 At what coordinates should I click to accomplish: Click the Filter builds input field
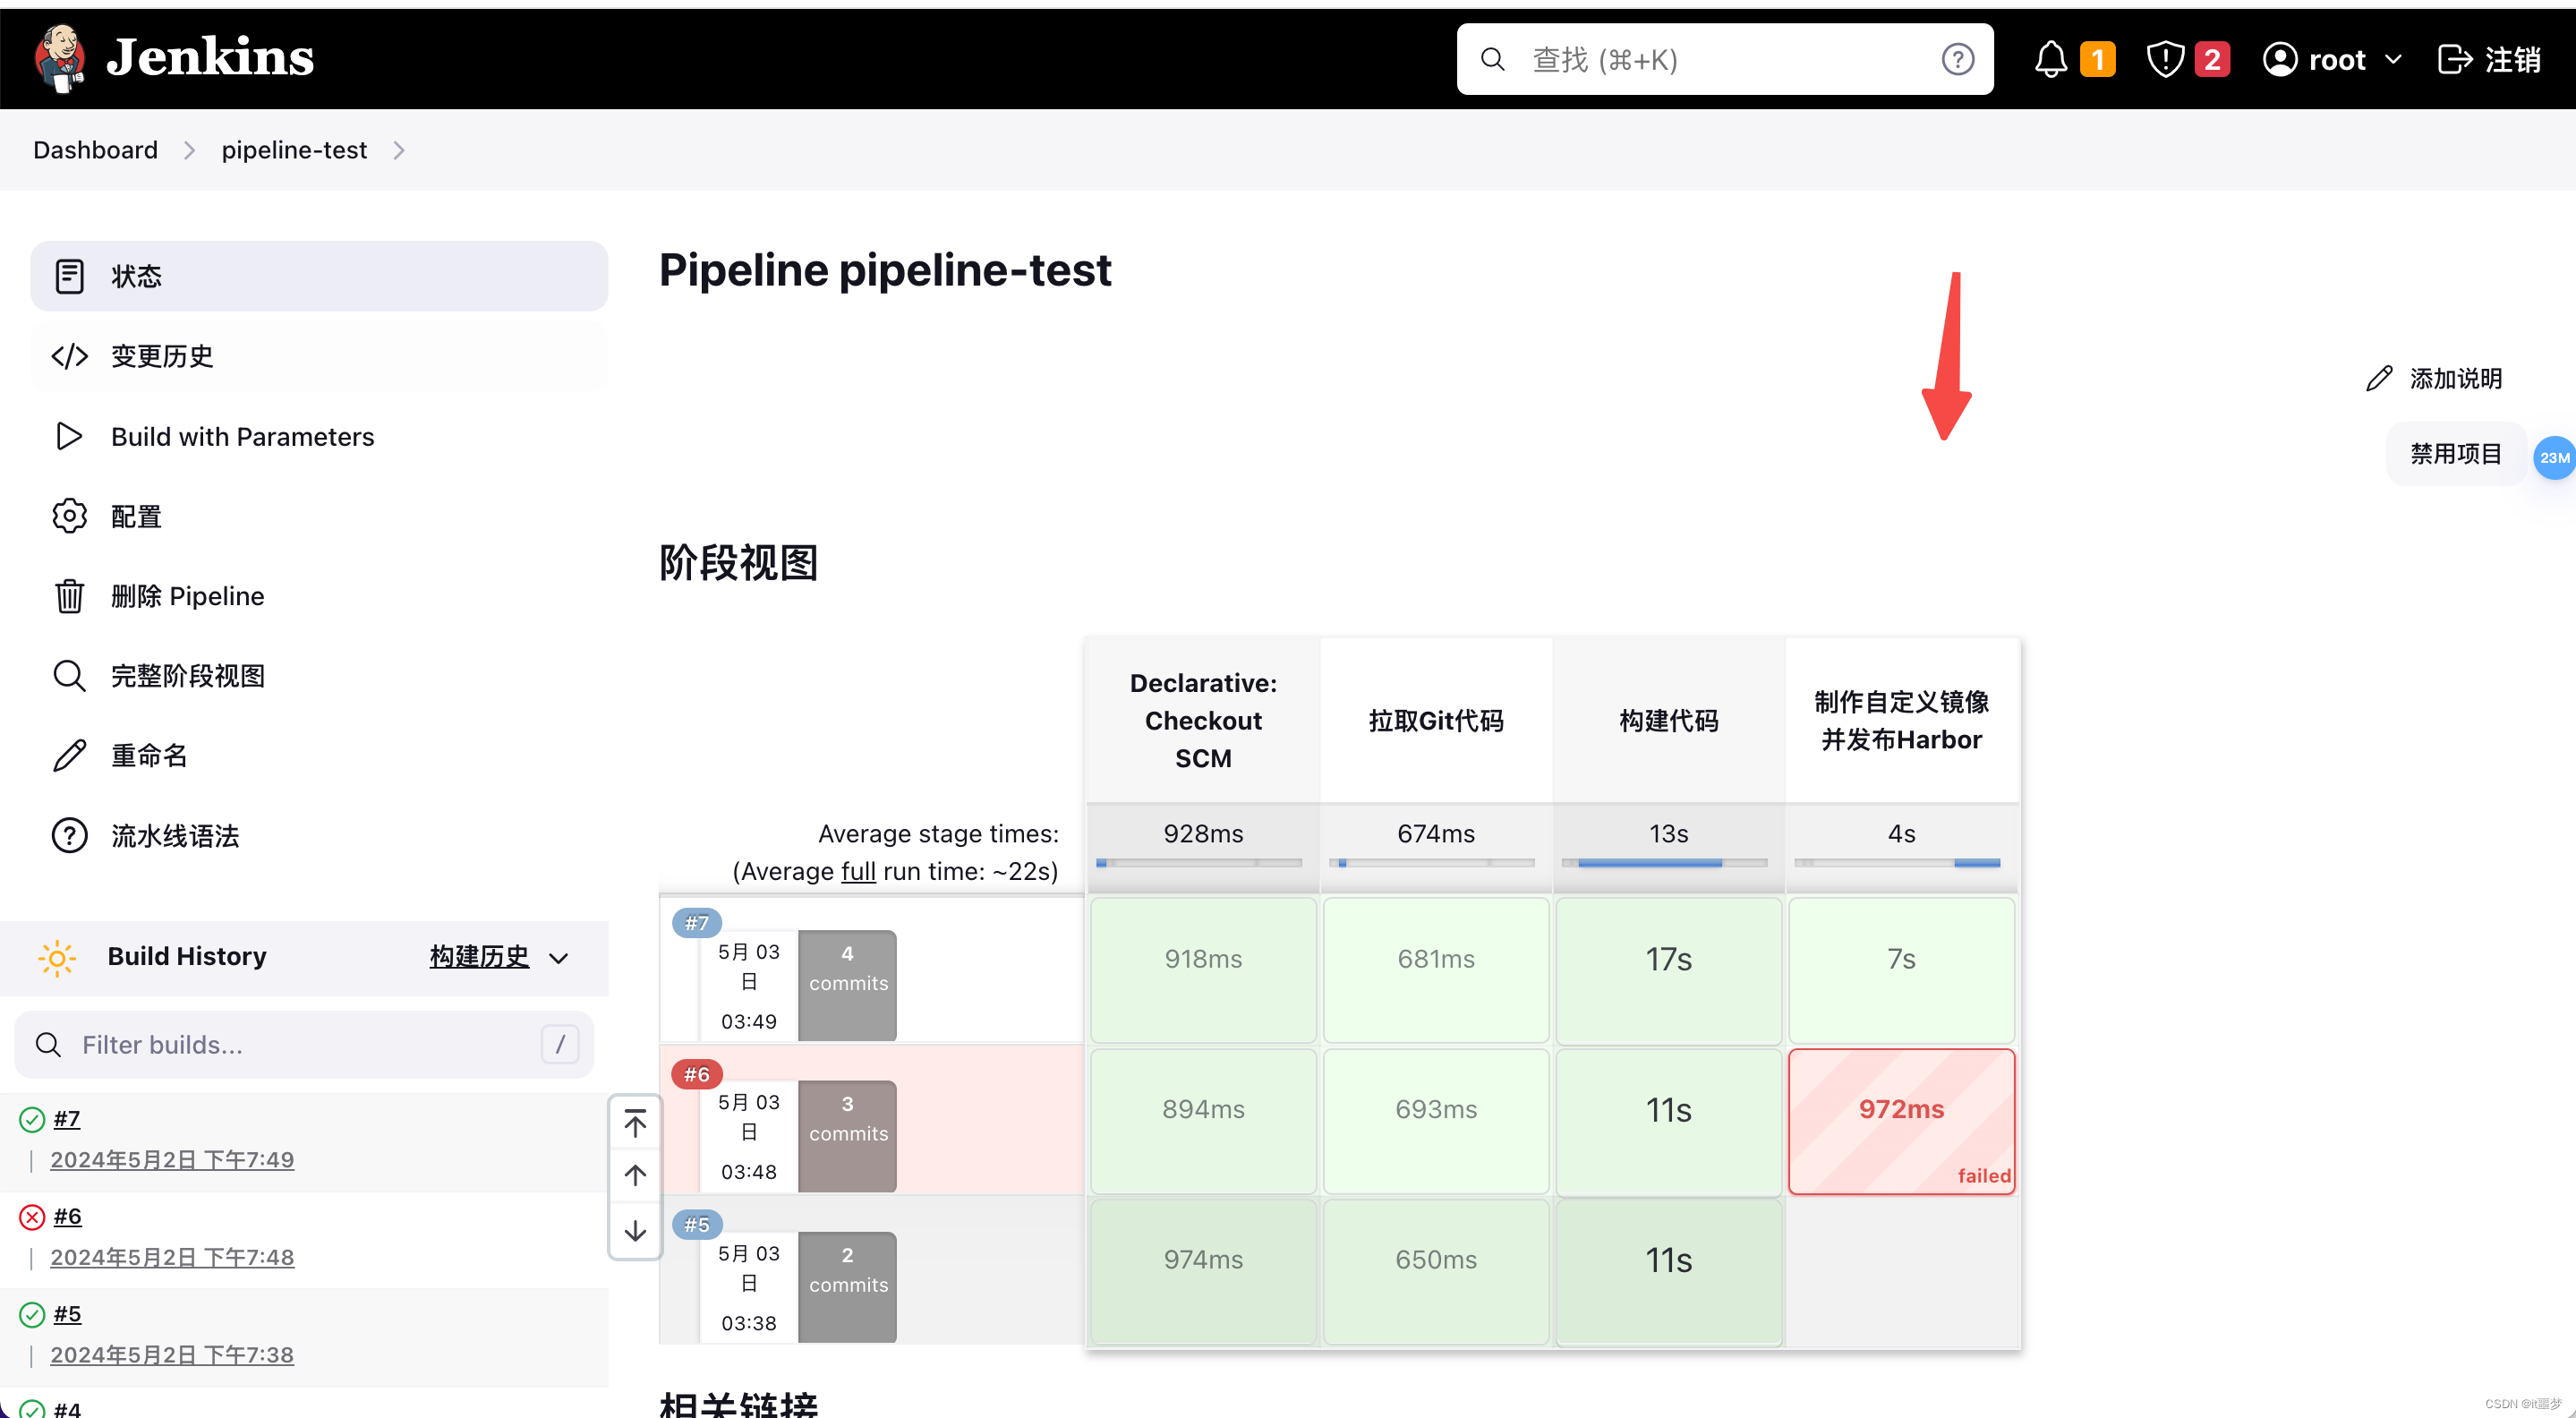point(303,1045)
